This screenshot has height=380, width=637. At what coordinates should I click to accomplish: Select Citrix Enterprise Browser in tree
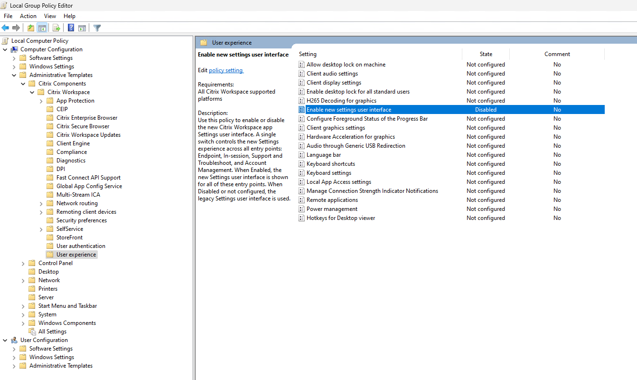(87, 118)
